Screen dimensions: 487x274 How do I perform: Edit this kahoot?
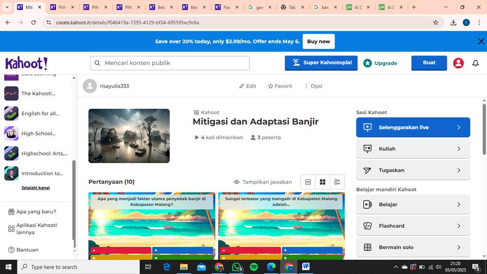tap(247, 86)
